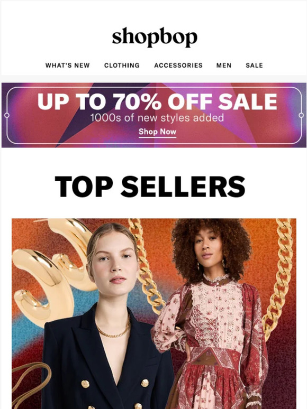Open the Clothing category link

point(122,65)
